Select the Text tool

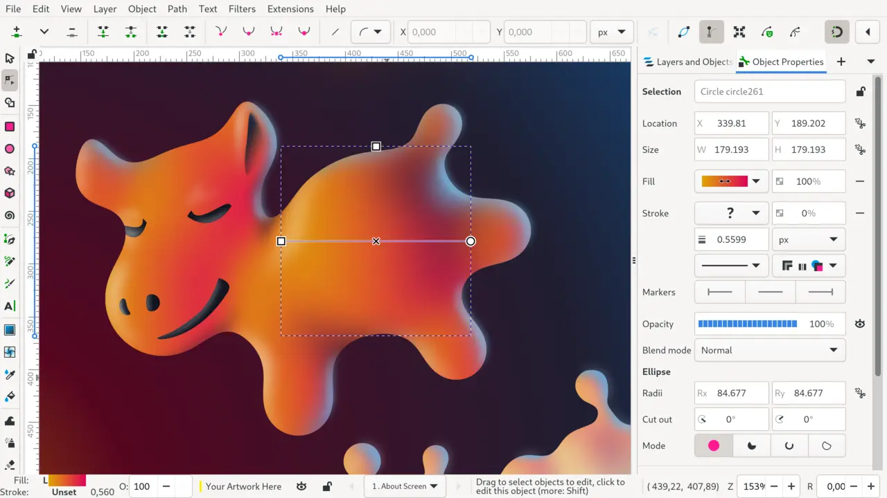click(10, 306)
